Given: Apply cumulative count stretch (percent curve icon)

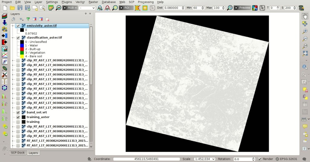Looking at the screenshot, I should [x=100, y=8].
